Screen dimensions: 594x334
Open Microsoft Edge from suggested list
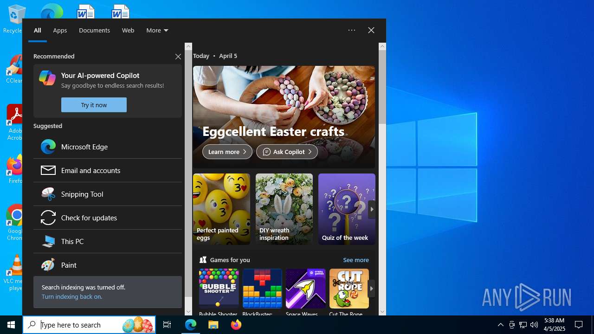108,147
